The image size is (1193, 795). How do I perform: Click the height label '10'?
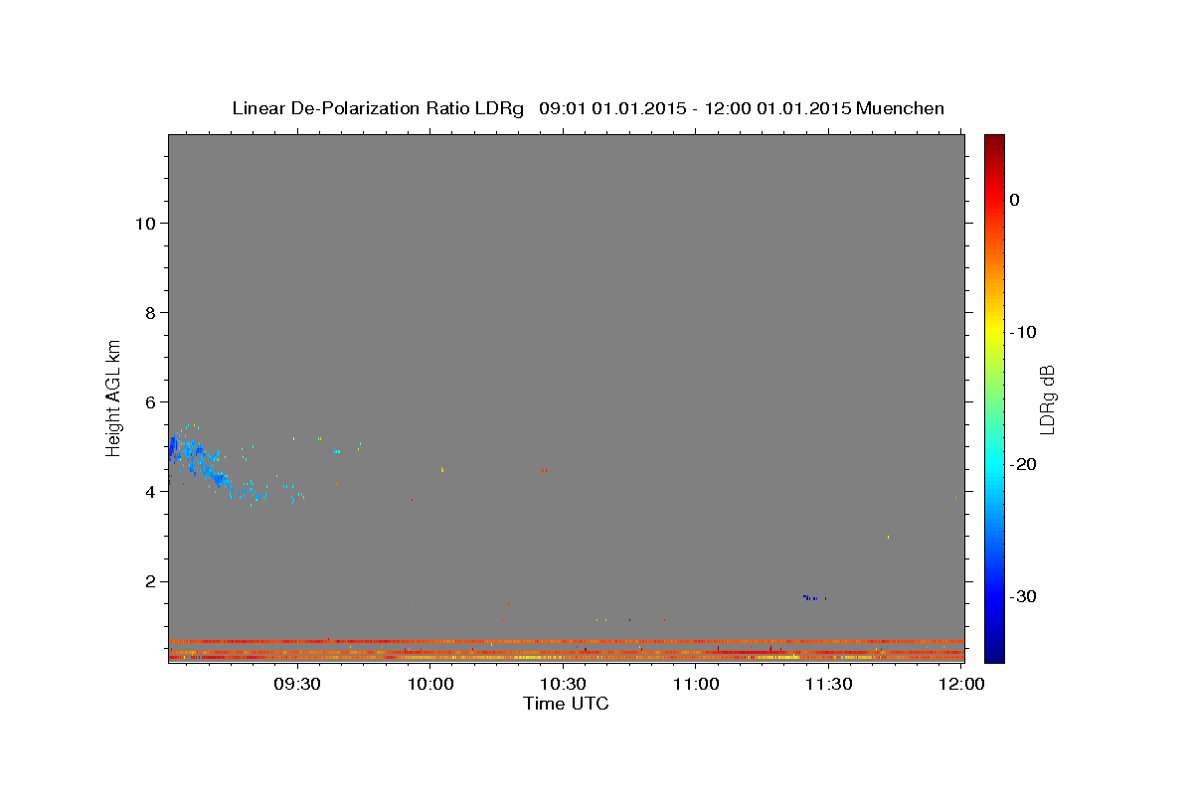point(144,223)
